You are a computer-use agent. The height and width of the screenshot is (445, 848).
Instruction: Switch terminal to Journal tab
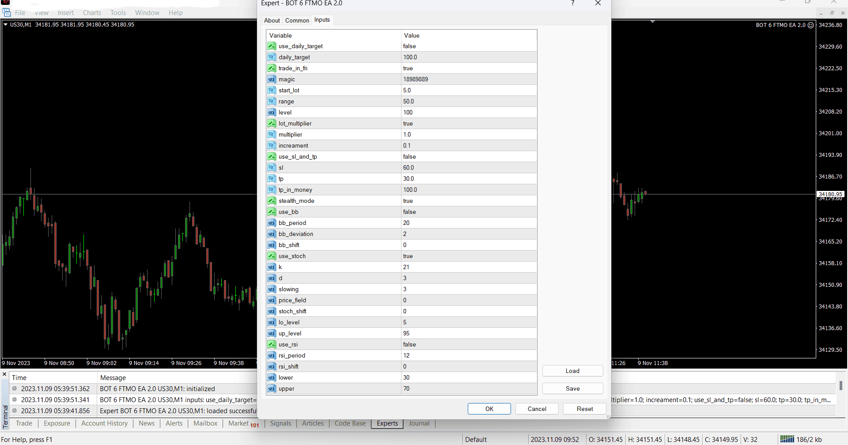419,423
